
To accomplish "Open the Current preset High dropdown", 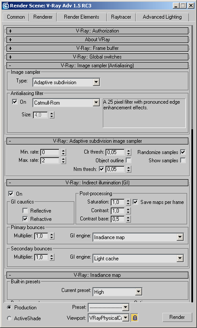I will coord(118,292).
